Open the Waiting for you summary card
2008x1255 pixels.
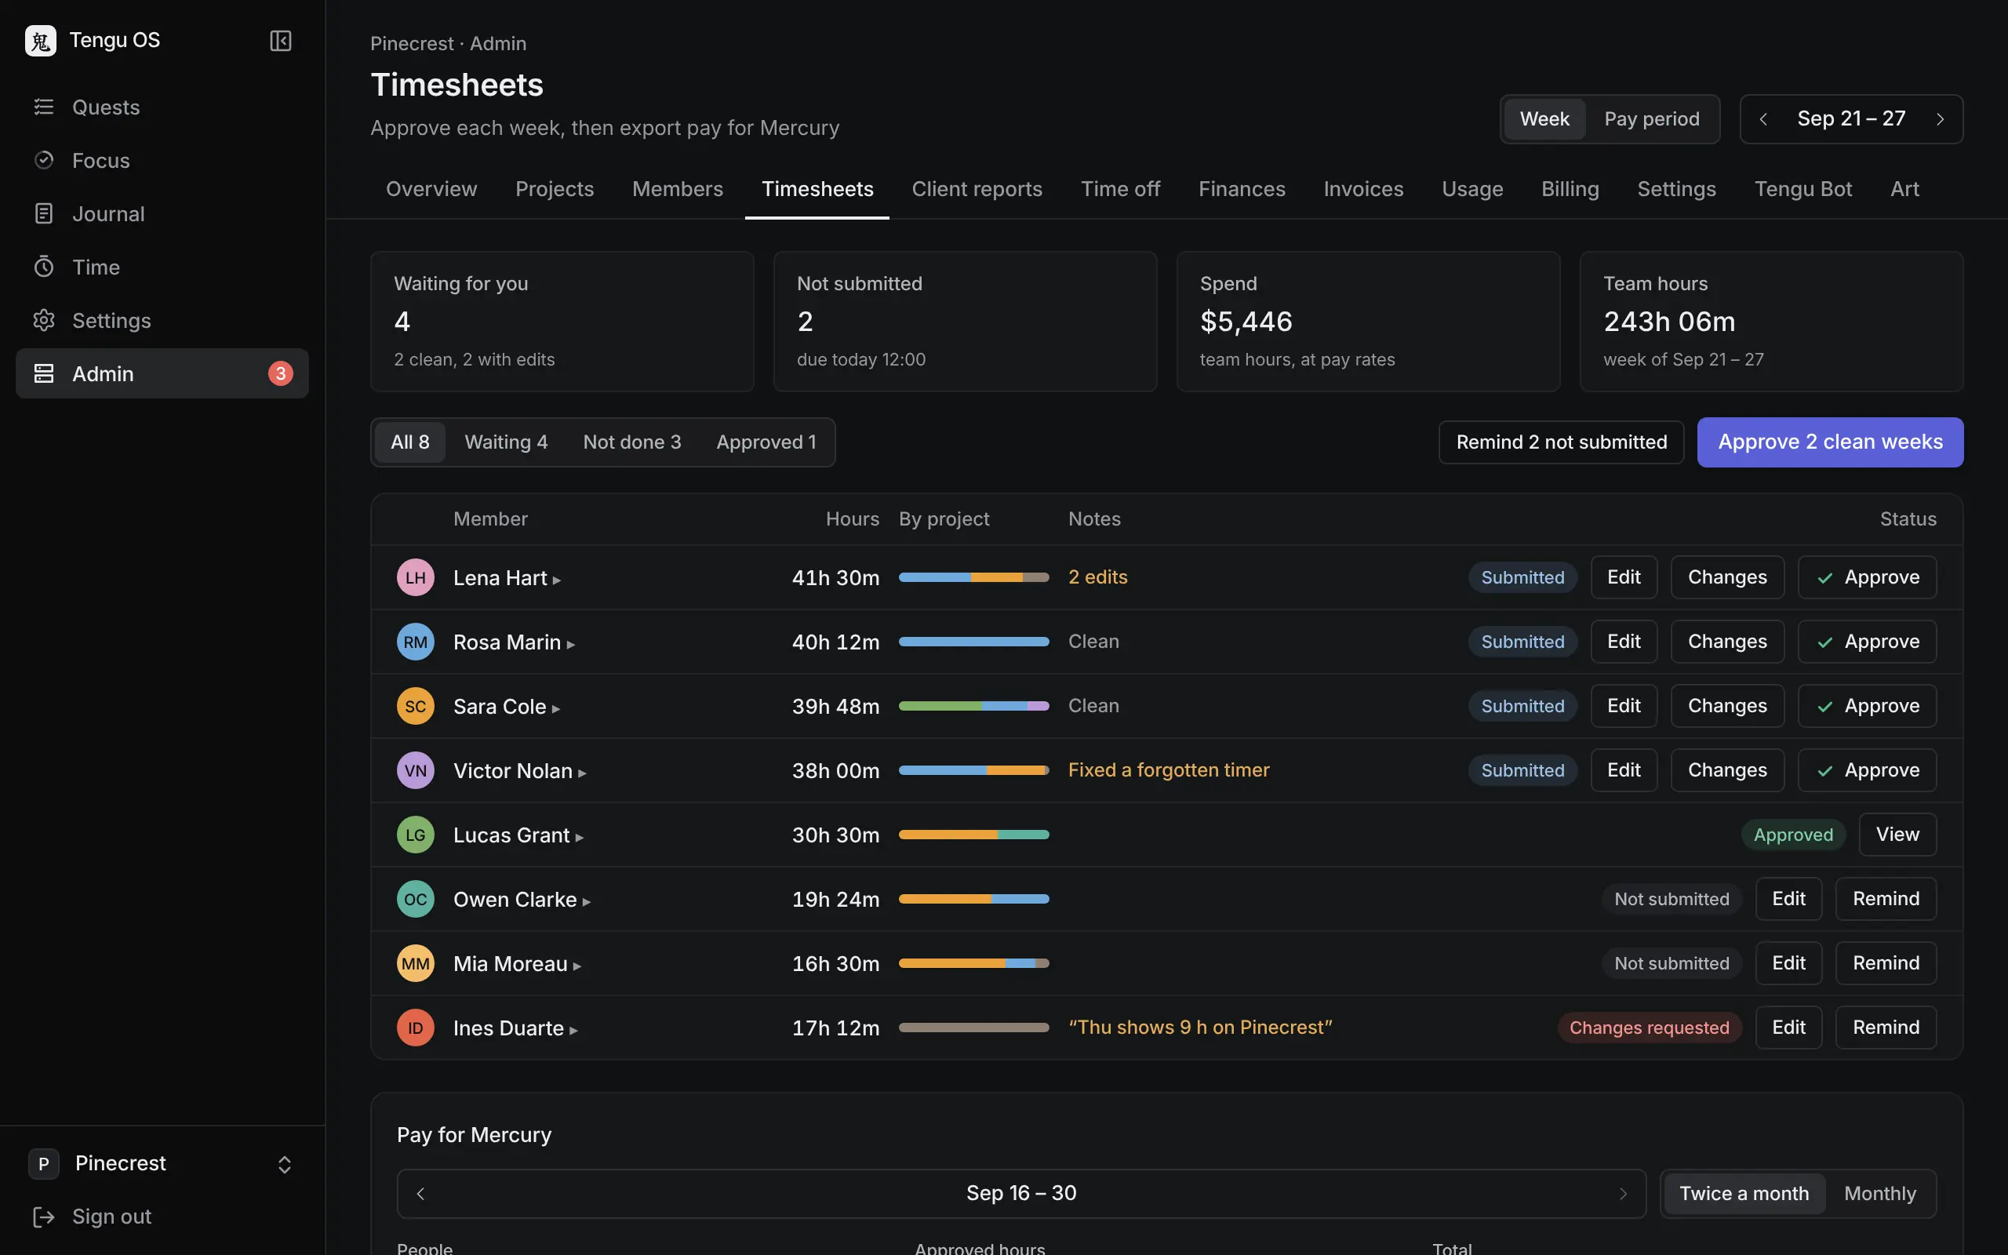(562, 322)
